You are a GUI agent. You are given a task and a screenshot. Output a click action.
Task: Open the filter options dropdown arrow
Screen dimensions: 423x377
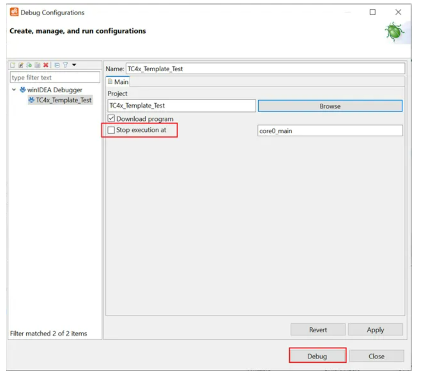point(74,65)
